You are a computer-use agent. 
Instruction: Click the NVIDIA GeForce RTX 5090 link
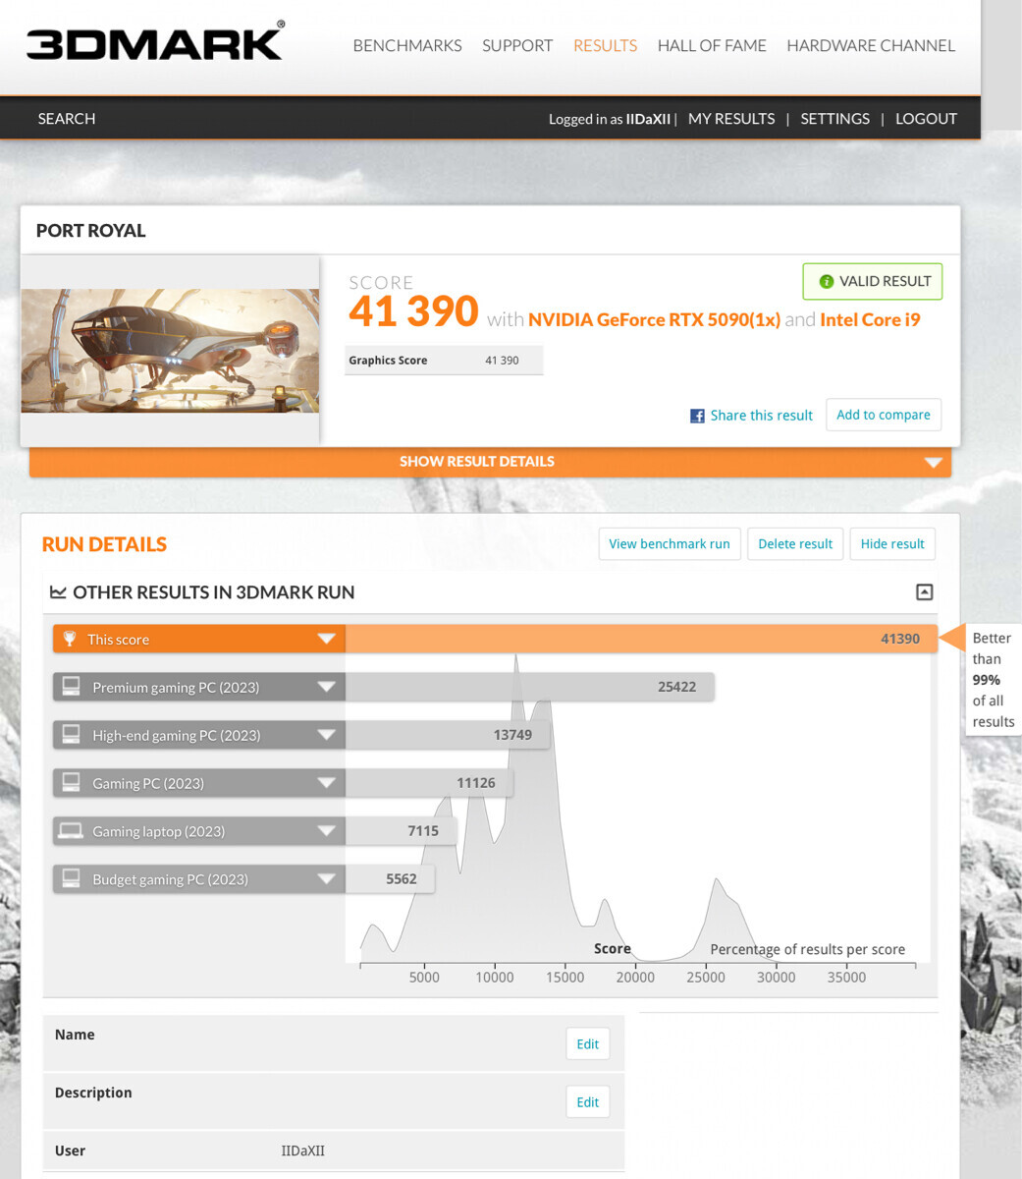[654, 319]
